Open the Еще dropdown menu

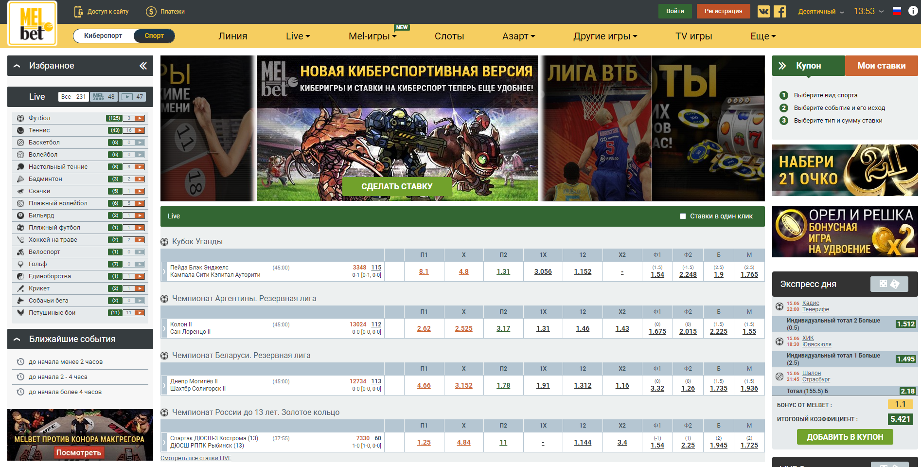point(763,36)
